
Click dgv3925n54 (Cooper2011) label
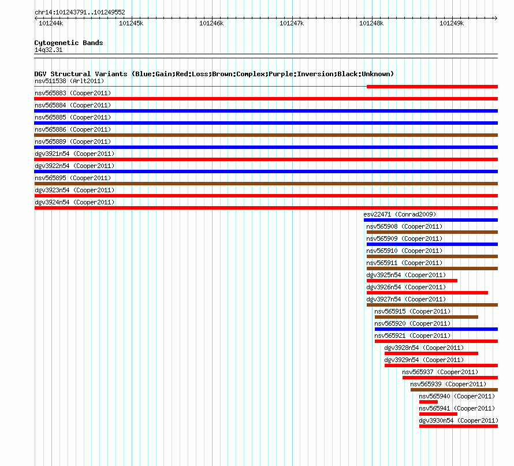point(406,275)
